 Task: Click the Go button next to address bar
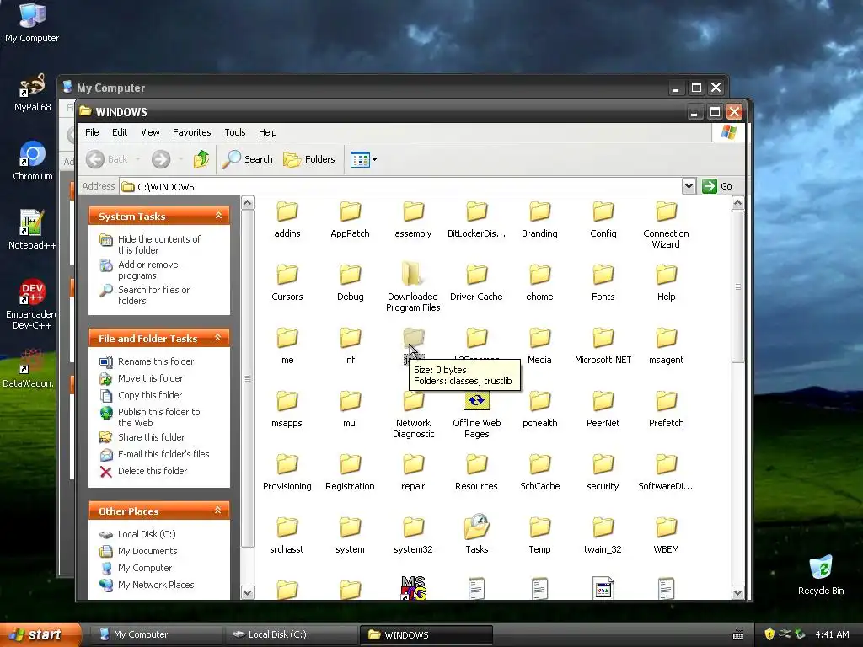pyautogui.click(x=717, y=186)
